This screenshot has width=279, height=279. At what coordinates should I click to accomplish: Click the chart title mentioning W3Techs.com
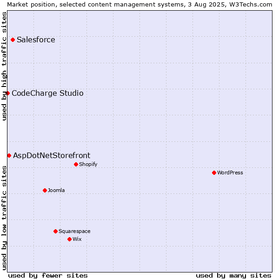pos(139,5)
